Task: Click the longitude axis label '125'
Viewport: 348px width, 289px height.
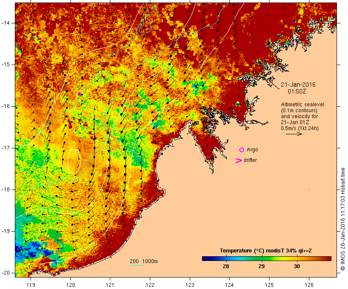Action: [x=269, y=285]
